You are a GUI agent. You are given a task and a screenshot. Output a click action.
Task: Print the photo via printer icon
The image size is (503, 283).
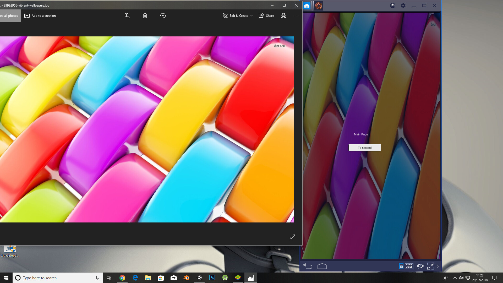coord(283,16)
